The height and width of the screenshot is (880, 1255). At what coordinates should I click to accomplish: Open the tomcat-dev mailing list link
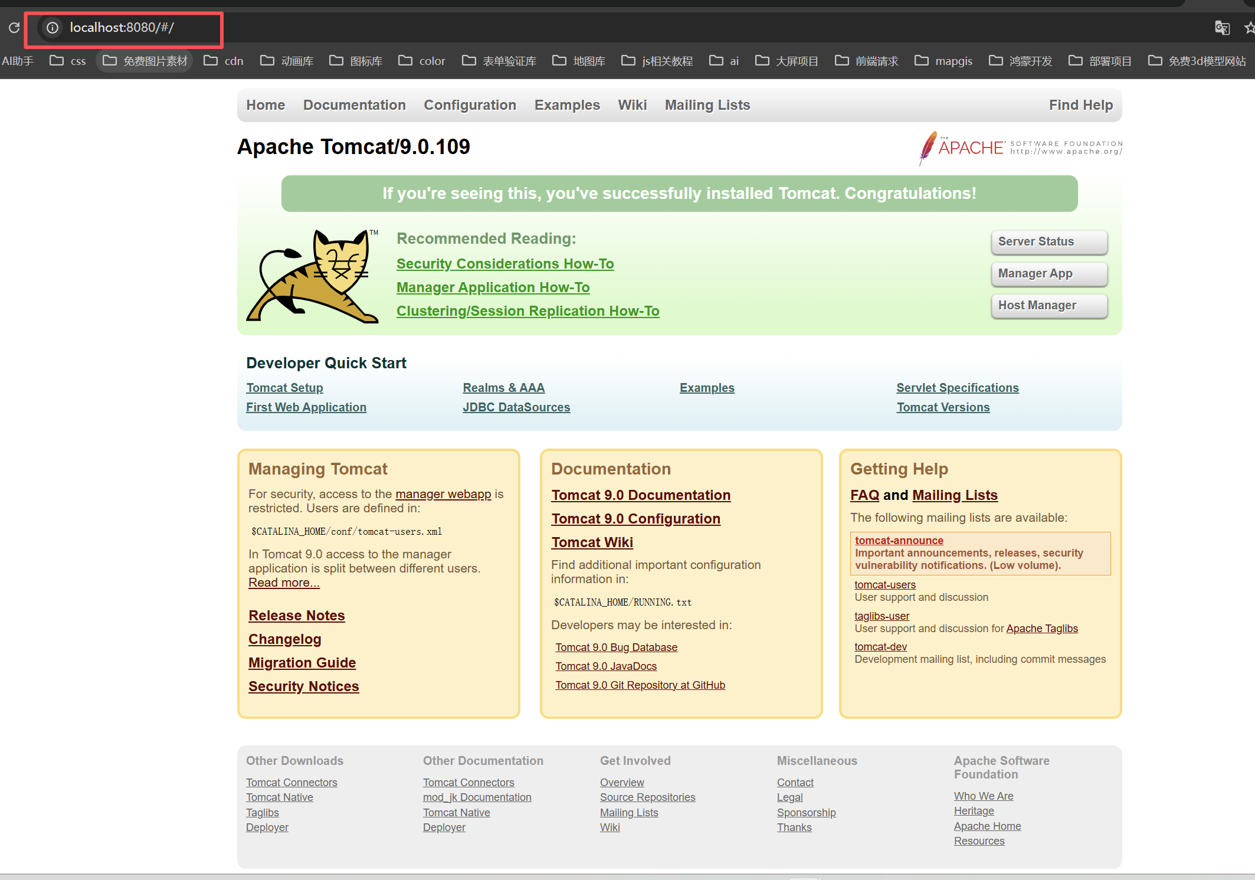point(881,647)
